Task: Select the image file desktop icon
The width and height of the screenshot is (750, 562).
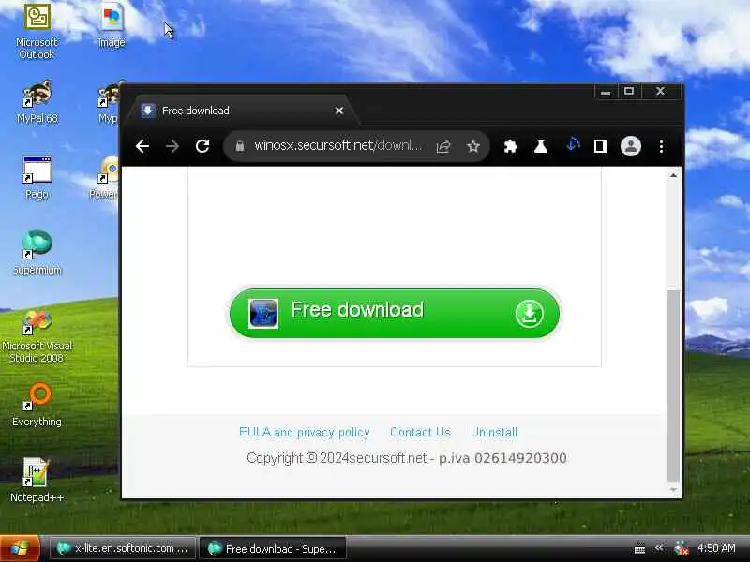Action: [112, 25]
